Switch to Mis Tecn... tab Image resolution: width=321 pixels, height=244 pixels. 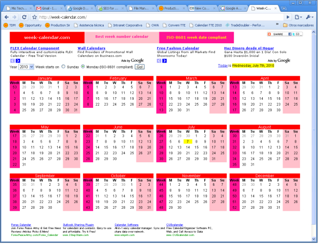coord(19,9)
